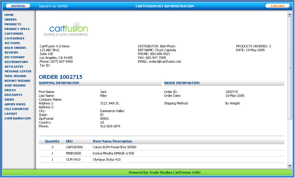
Task: Open the SECTIONS page
Action: click(x=12, y=43)
